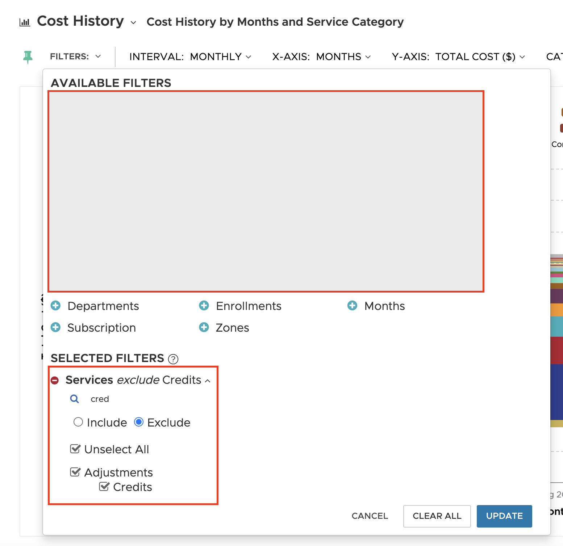
Task: Add the Months filter plus icon
Action: point(352,306)
